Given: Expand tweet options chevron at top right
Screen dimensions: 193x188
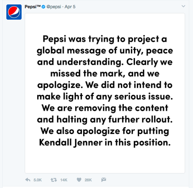Looking at the screenshot, I should pyautogui.click(x=183, y=6).
